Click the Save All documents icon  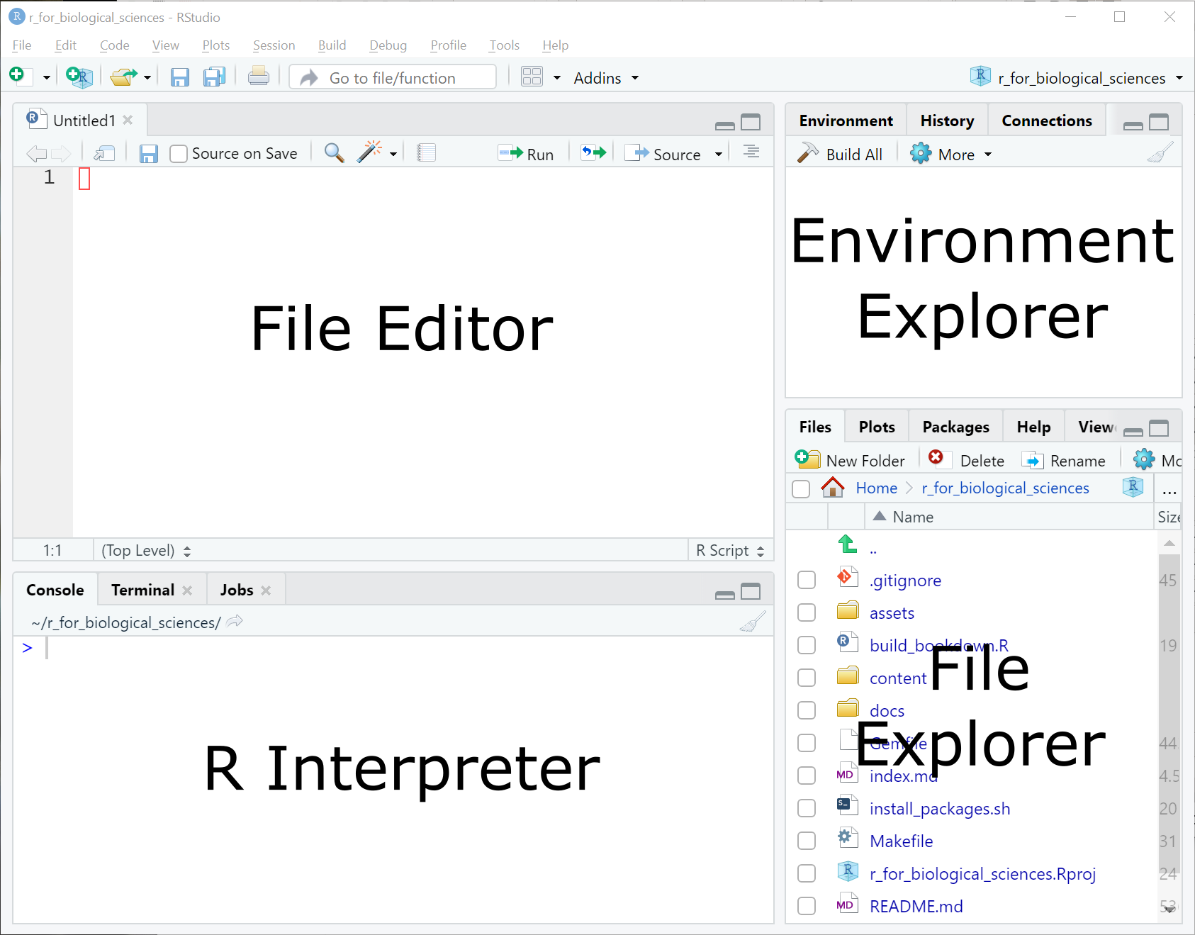tap(214, 77)
